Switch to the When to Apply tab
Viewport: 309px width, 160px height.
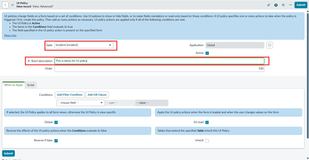tap(13, 85)
